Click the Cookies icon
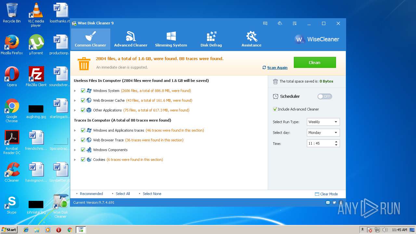Viewport: 416px width, 234px height. click(89, 160)
